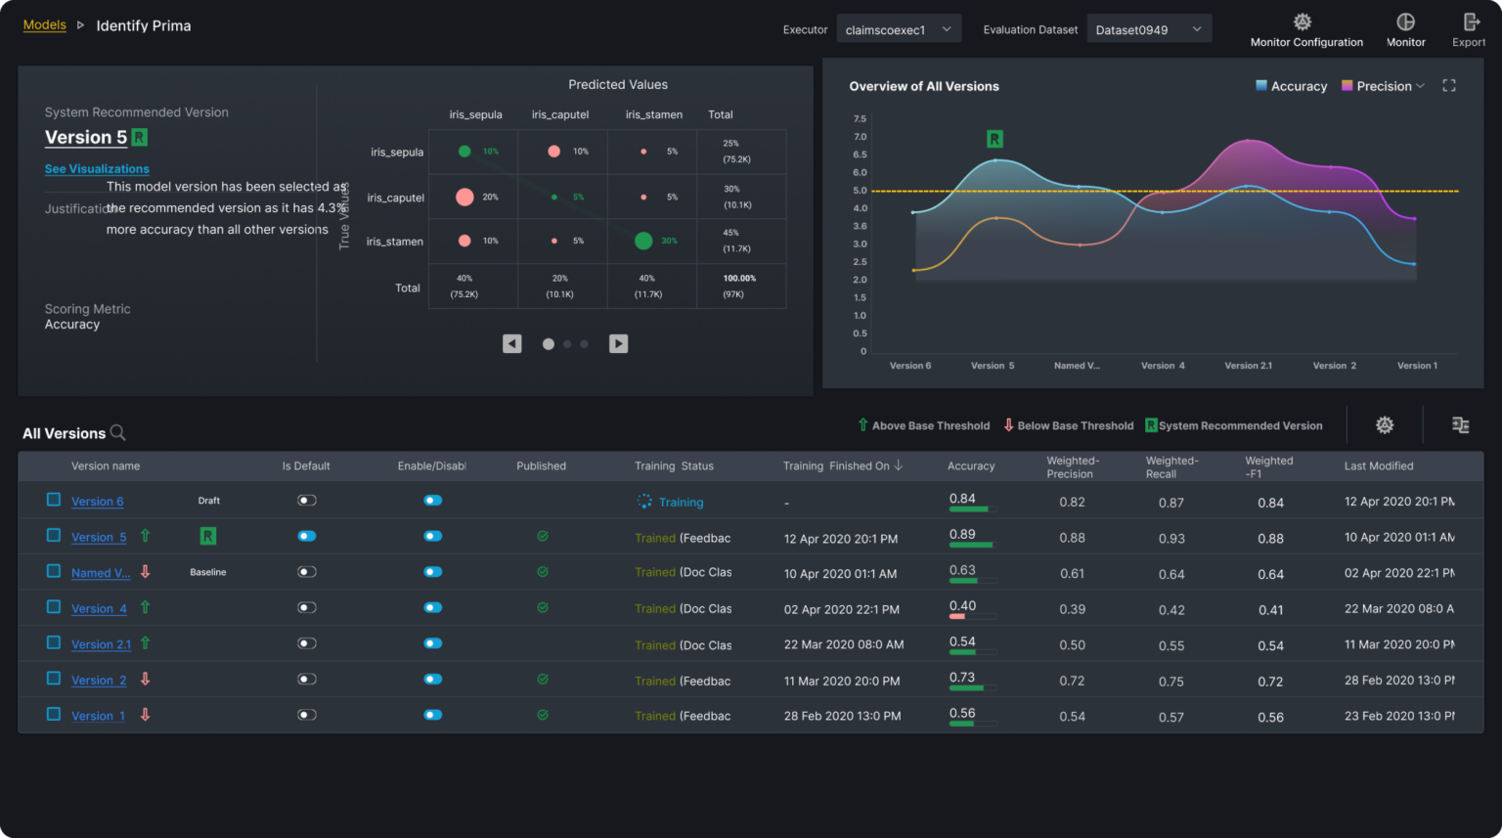Image resolution: width=1502 pixels, height=838 pixels.
Task: Open table settings via gear icon
Action: 1384,425
